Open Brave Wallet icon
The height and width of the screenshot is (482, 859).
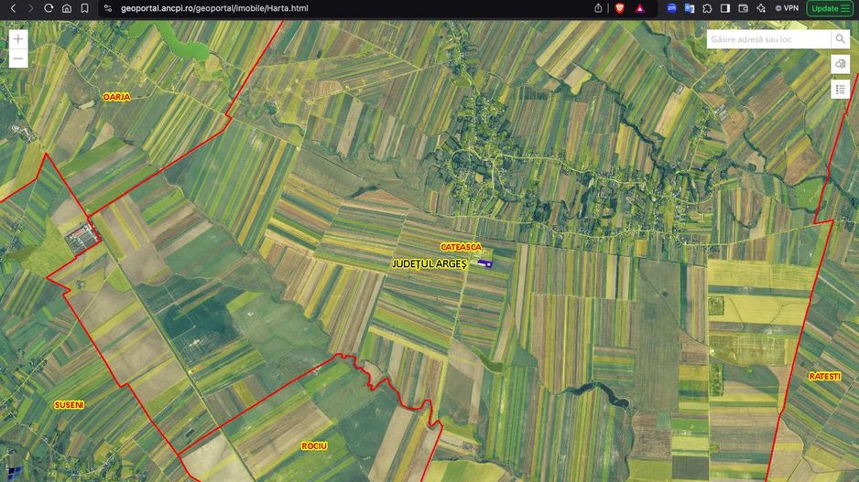tap(744, 8)
